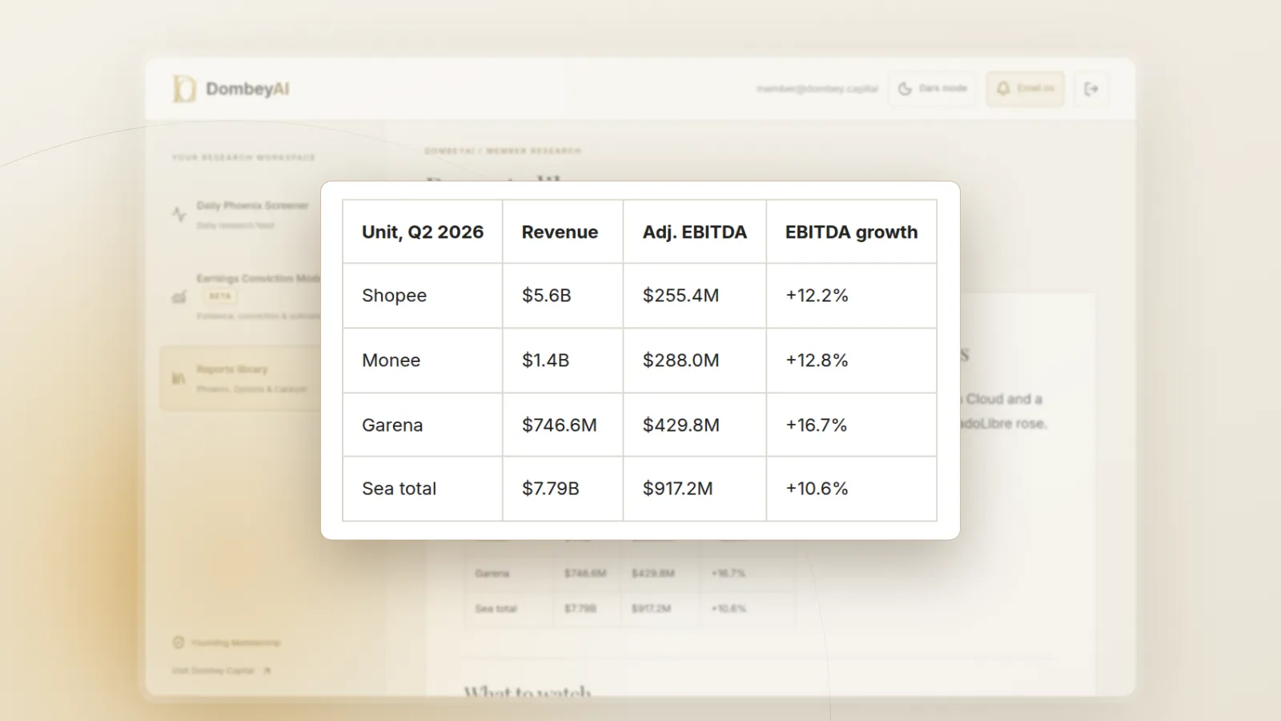Toggle Dark mode in the header
1281x721 pixels.
(x=932, y=89)
